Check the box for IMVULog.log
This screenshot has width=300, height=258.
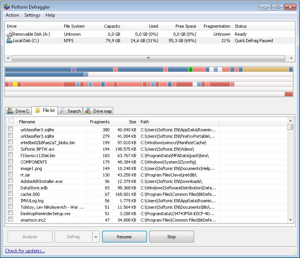(11, 200)
